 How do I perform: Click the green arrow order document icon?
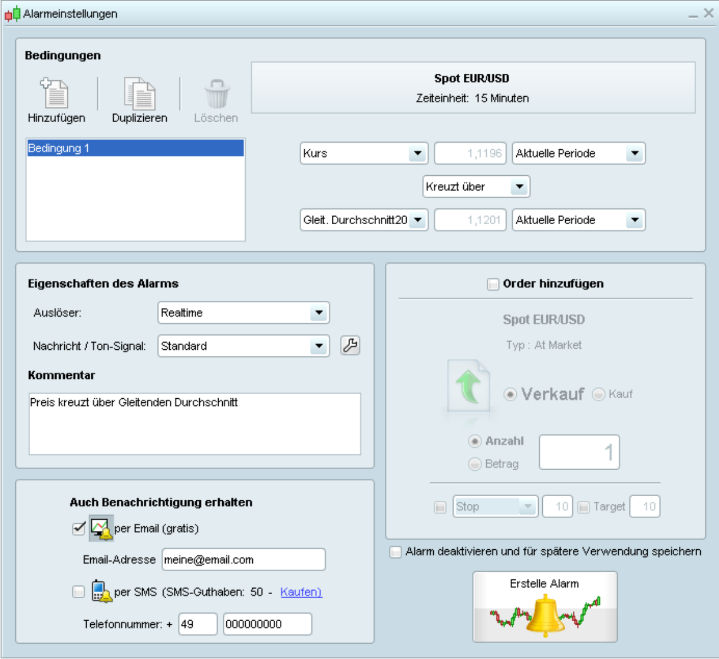click(x=469, y=385)
